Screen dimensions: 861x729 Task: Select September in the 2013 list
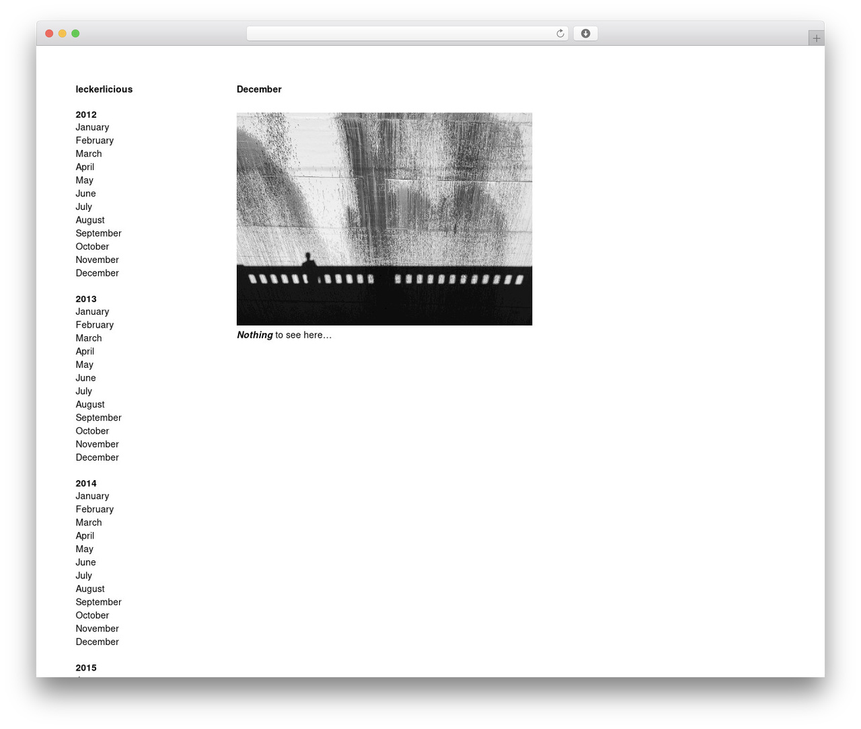[x=98, y=418]
